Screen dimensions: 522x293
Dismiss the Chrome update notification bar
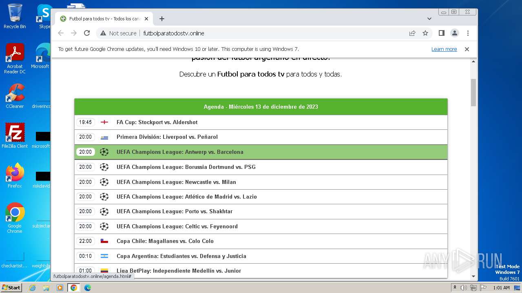tap(467, 49)
